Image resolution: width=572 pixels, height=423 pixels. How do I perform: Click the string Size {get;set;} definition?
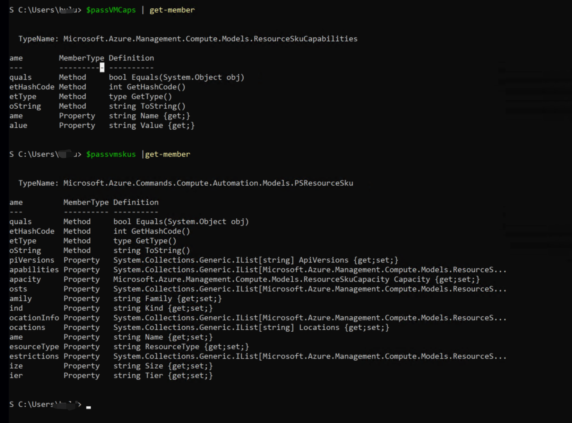[x=163, y=366]
